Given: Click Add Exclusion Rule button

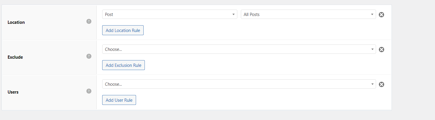Looking at the screenshot, I should tap(123, 65).
